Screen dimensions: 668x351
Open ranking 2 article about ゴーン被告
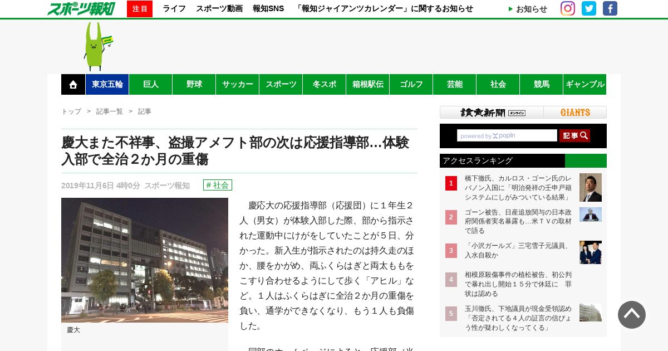tap(518, 221)
